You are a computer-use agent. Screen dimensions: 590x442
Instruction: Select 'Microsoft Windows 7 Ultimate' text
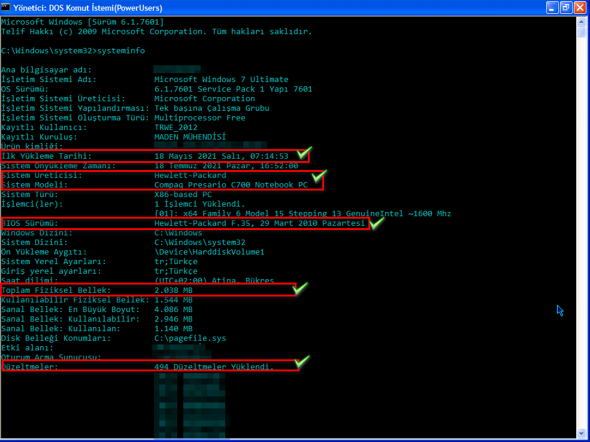[x=221, y=80]
